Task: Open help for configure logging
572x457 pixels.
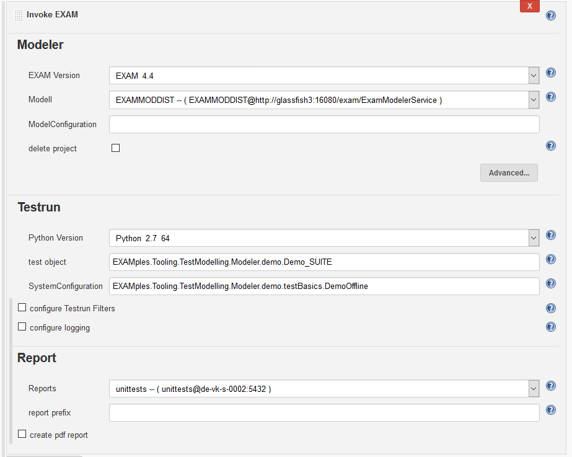Action: [551, 327]
